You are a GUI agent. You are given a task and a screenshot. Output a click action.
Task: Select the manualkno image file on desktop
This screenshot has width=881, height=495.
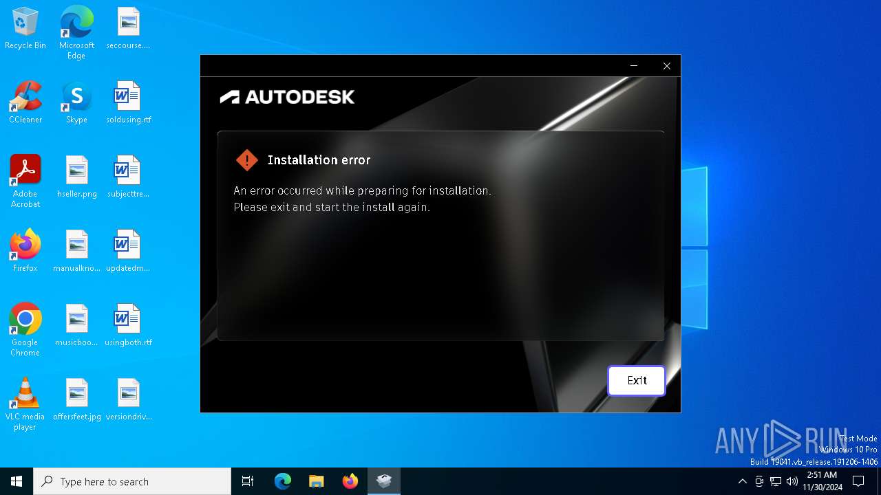click(76, 251)
